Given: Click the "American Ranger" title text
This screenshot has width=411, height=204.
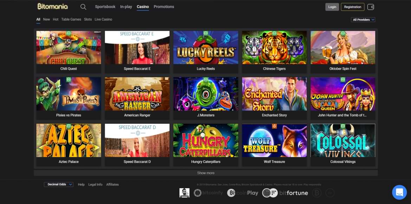Looking at the screenshot, I should pyautogui.click(x=137, y=115).
